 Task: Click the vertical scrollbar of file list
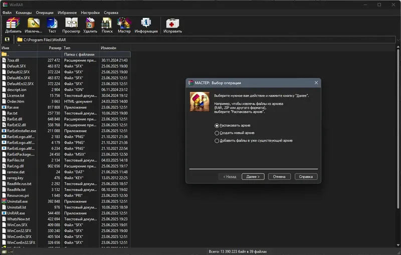pyautogui.click(x=398, y=129)
